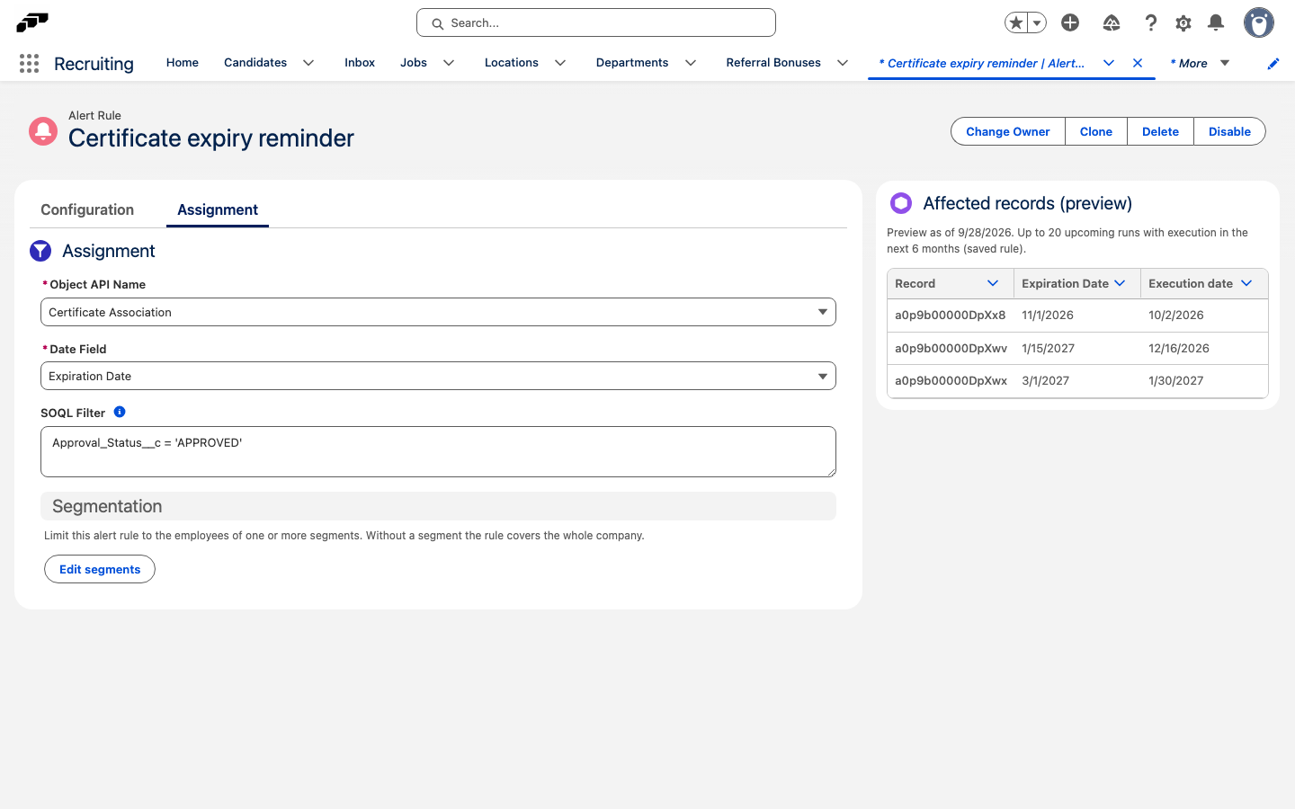Click record cell a0p9b00000DpXx8
Image resolution: width=1295 pixels, height=809 pixels.
pyautogui.click(x=951, y=316)
